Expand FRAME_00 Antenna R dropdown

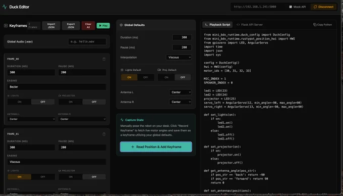(x=82, y=119)
